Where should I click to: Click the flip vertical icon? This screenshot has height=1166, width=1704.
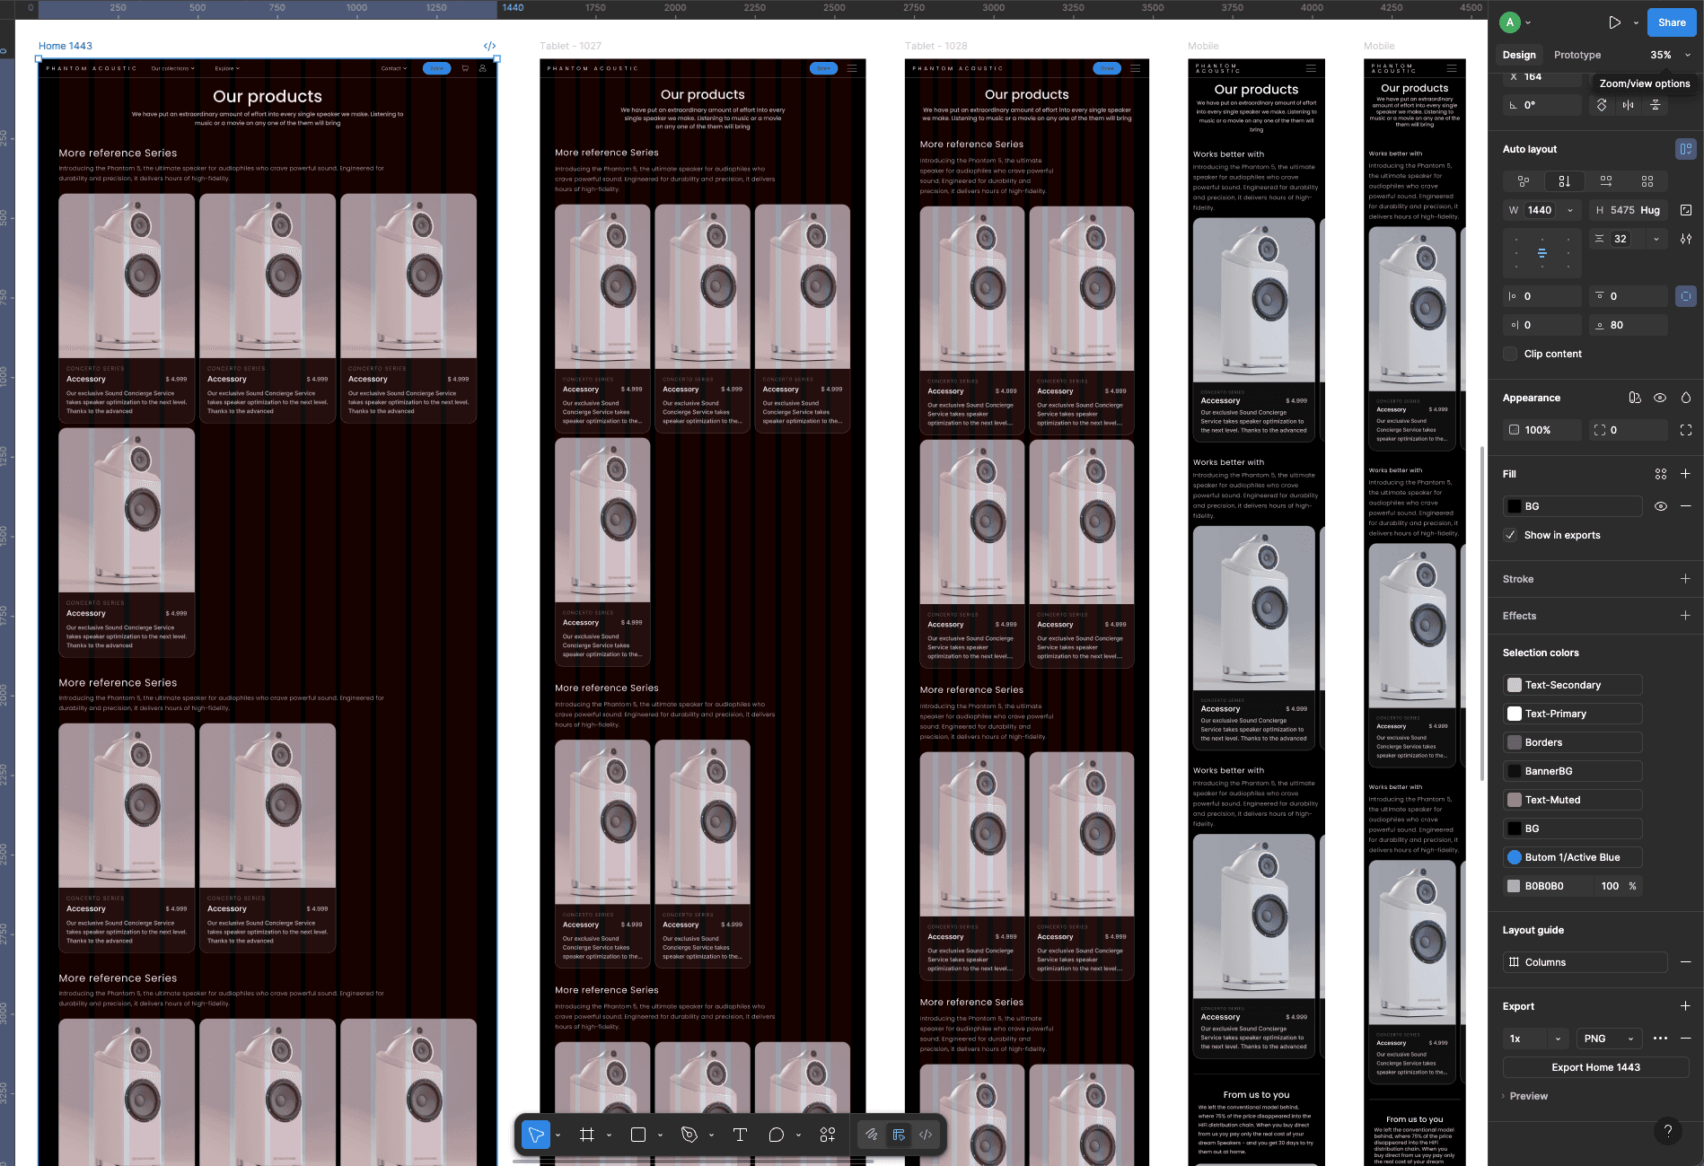tap(1656, 105)
